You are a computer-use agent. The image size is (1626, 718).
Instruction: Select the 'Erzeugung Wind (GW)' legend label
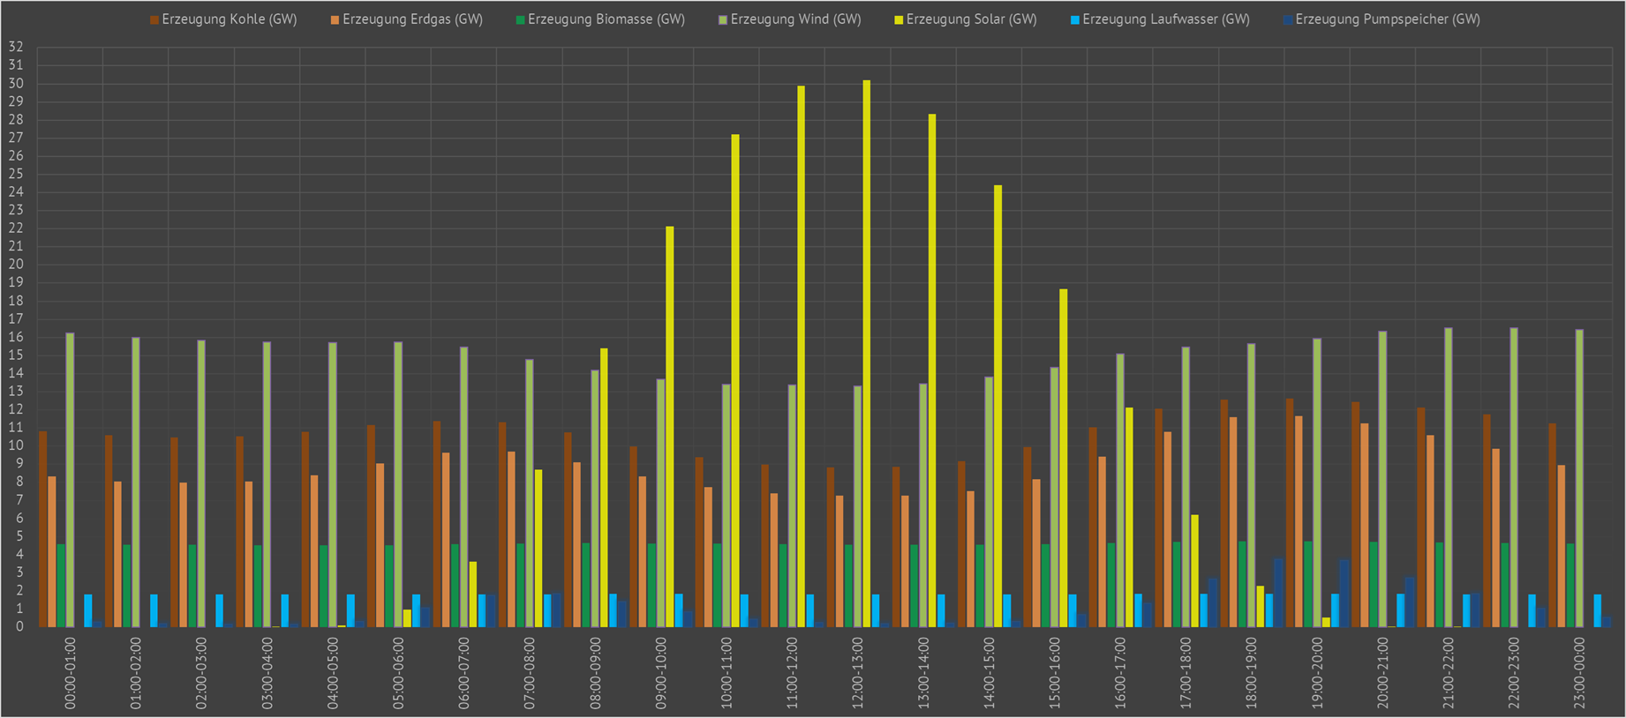click(x=795, y=19)
